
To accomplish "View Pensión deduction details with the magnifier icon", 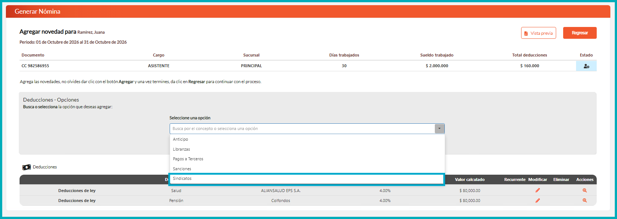I will point(585,201).
